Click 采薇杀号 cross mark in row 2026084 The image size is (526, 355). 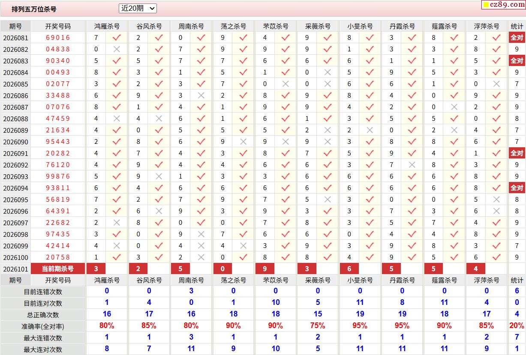tap(328, 72)
